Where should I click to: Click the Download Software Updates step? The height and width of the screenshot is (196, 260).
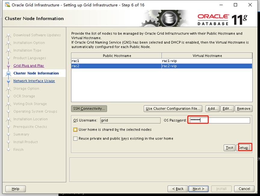37,35
